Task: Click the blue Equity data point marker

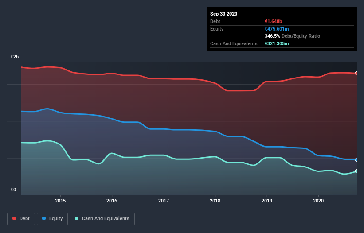Action: click(x=356, y=160)
